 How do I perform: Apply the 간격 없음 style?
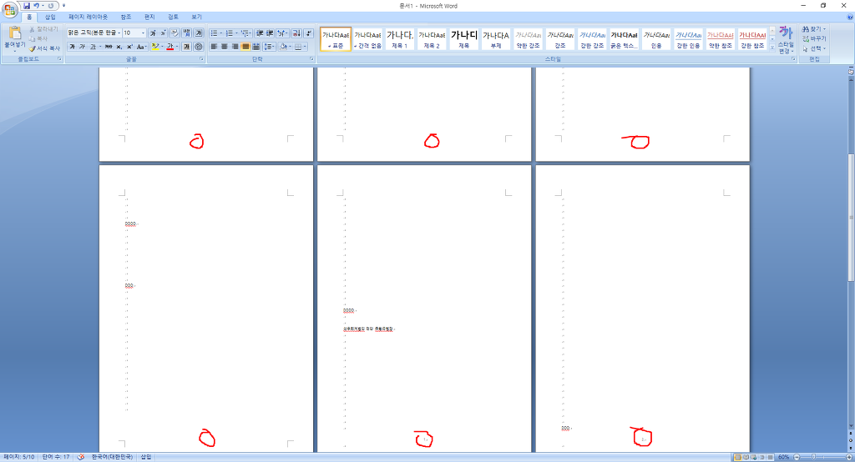tap(367, 39)
